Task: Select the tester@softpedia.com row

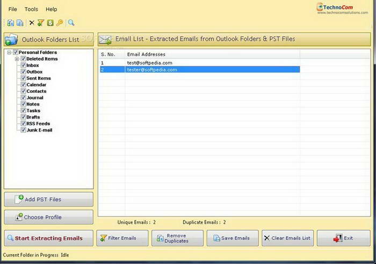Action: (x=200, y=70)
